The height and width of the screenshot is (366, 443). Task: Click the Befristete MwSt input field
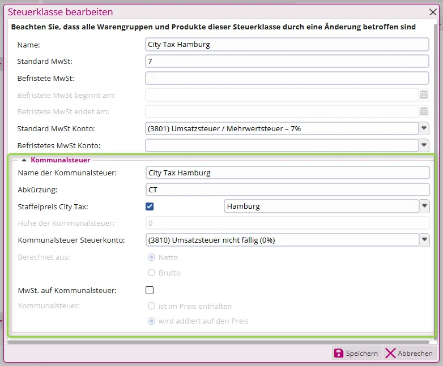coord(287,78)
